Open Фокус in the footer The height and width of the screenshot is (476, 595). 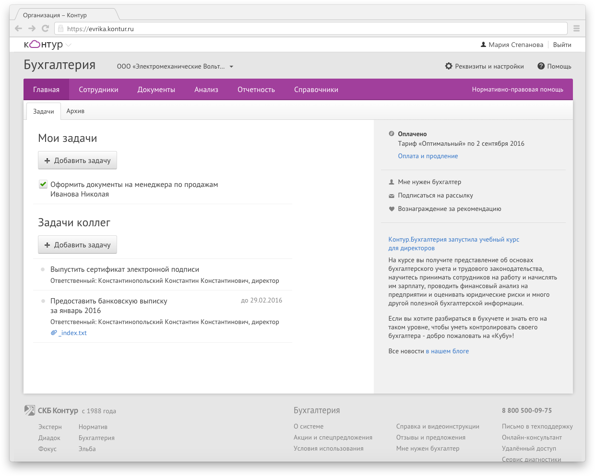[x=48, y=449]
